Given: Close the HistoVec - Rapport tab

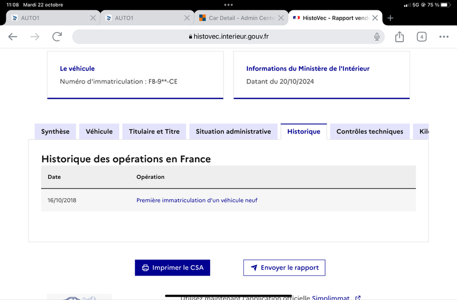Looking at the screenshot, I should (375, 18).
